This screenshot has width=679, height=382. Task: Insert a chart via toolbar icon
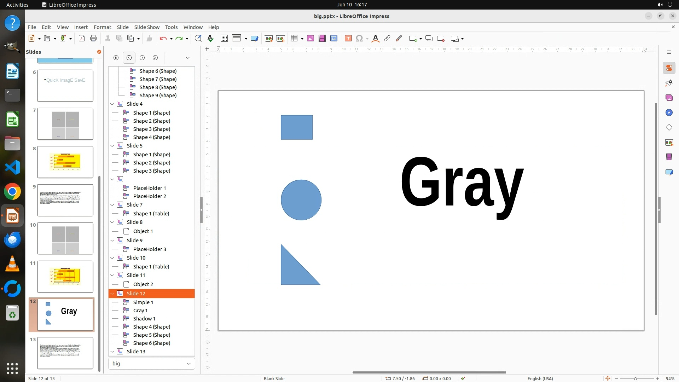click(334, 39)
